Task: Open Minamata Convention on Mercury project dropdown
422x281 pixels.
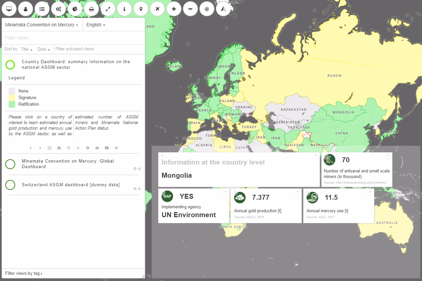Action: coord(42,25)
